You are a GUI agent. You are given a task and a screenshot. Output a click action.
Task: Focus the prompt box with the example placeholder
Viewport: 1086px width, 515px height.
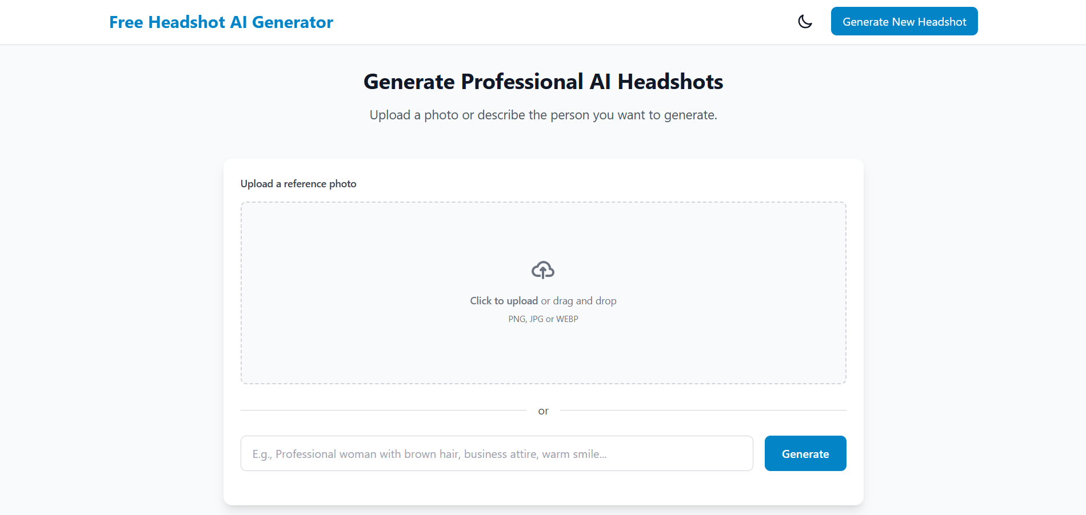click(496, 453)
